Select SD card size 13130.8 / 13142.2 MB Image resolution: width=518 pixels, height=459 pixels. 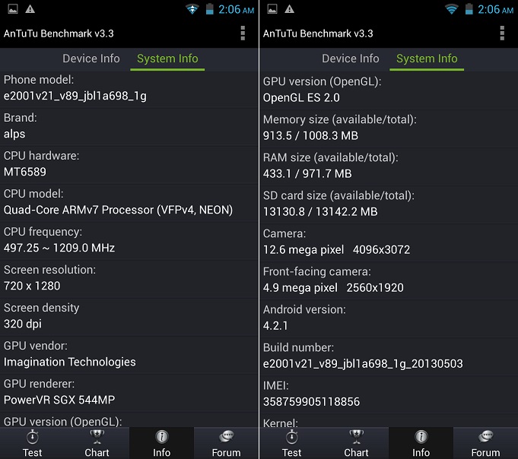tap(320, 211)
